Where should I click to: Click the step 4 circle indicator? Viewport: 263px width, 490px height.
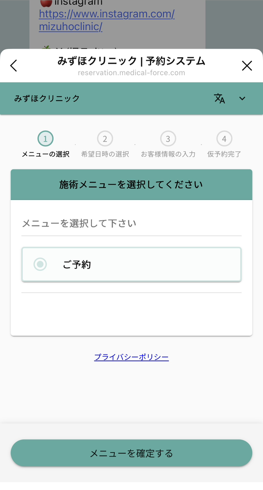(224, 139)
